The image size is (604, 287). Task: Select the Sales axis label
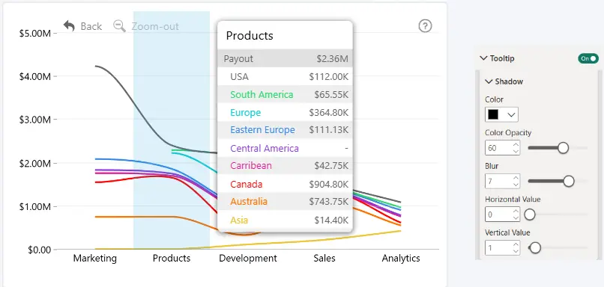(324, 258)
